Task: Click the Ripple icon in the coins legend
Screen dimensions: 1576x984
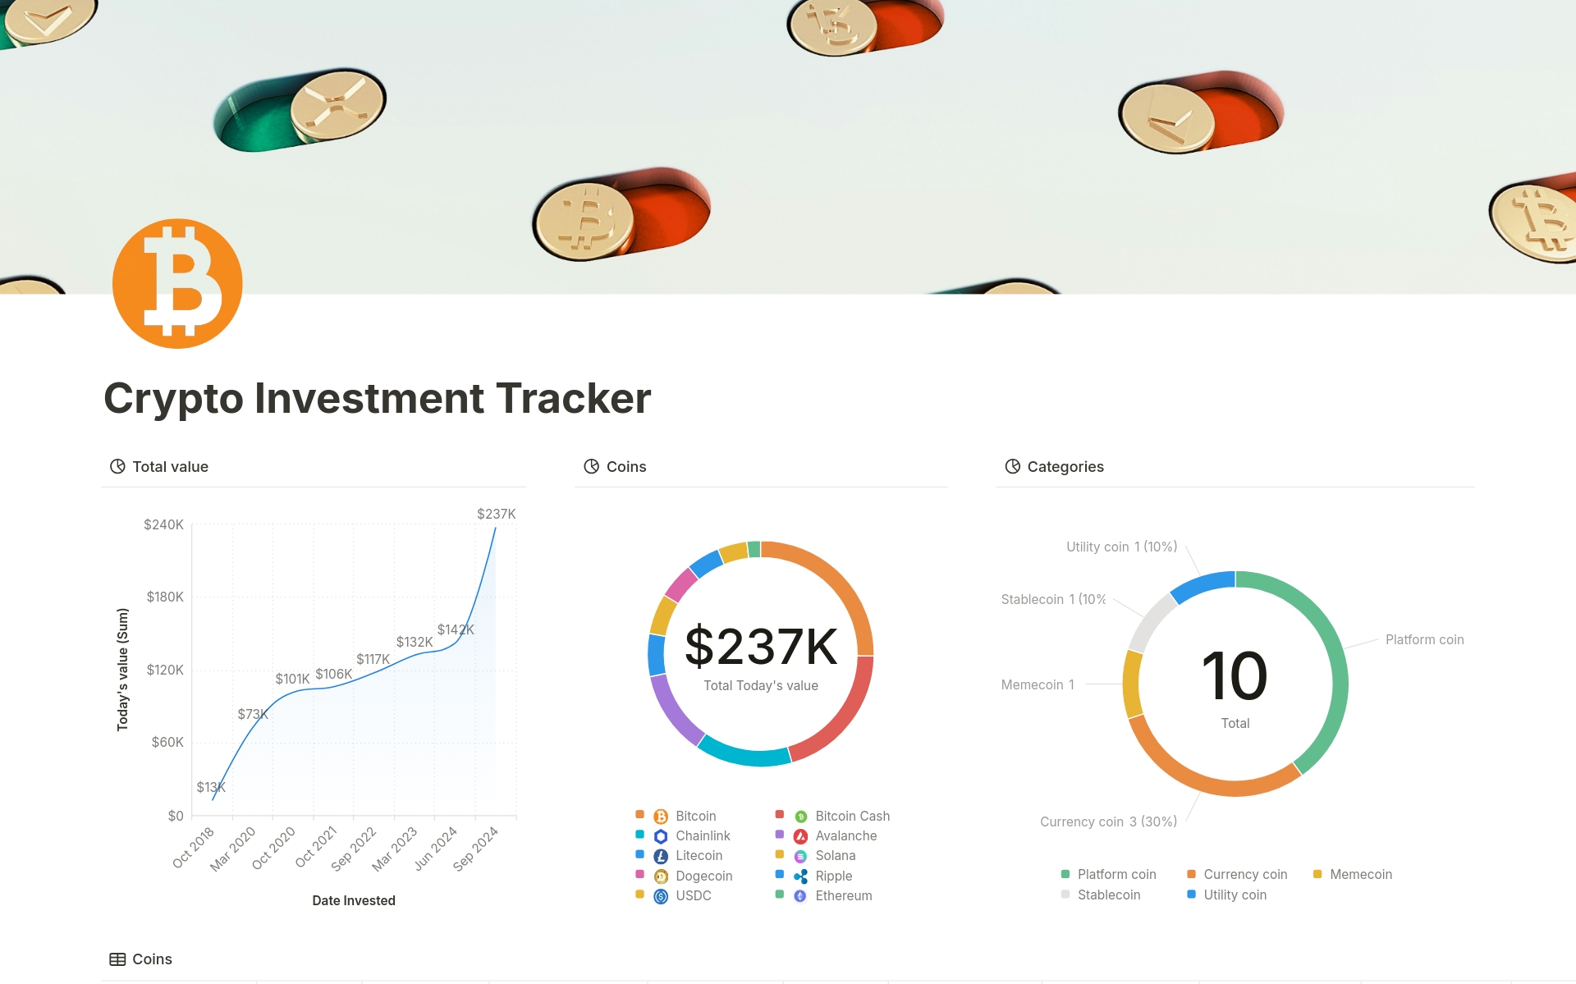Action: [x=800, y=876]
